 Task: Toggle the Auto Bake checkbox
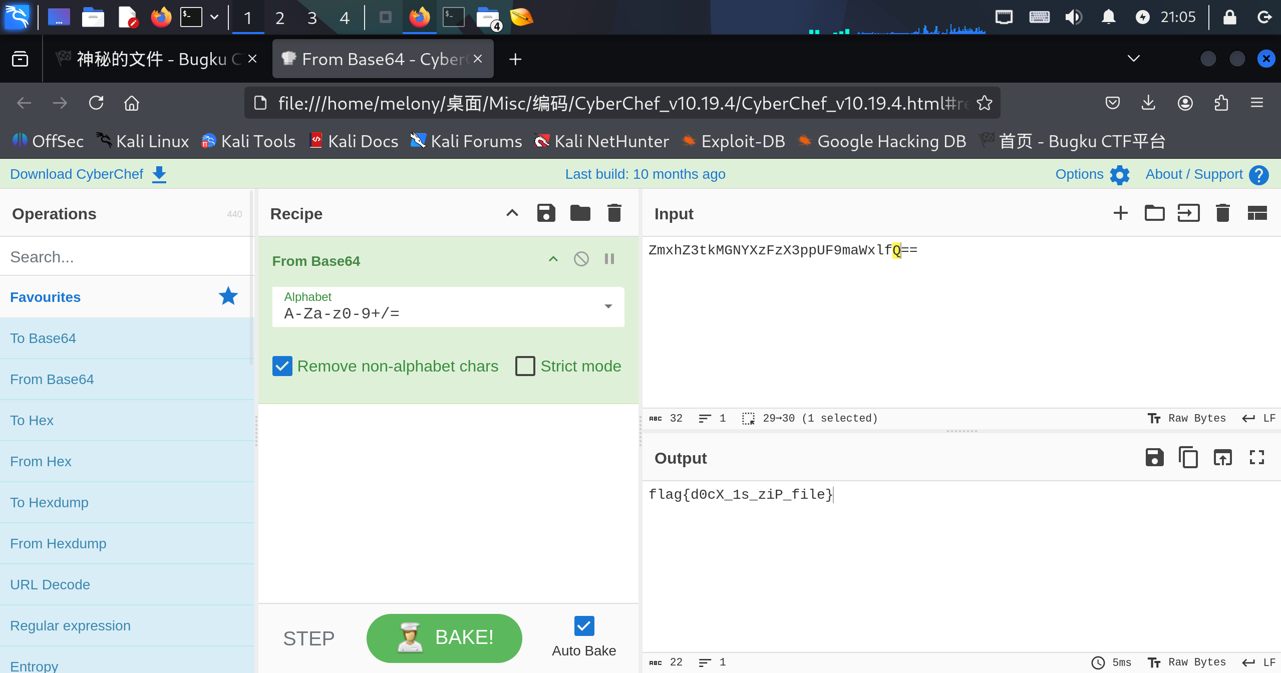coord(584,626)
